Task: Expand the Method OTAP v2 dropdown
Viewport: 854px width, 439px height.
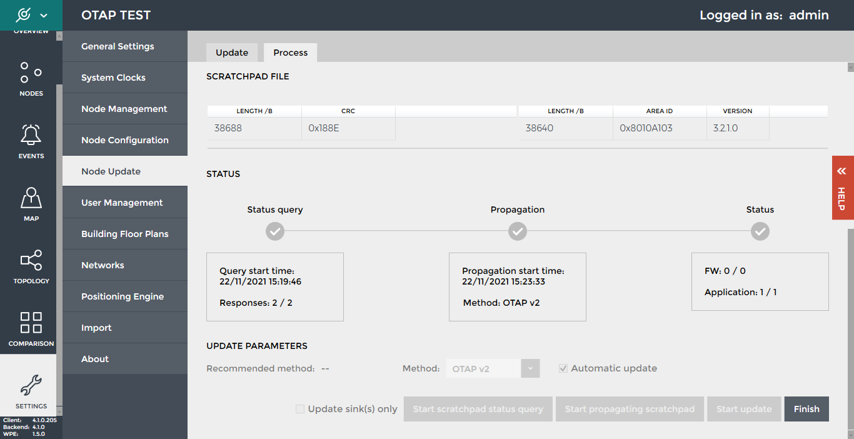Action: [x=530, y=368]
